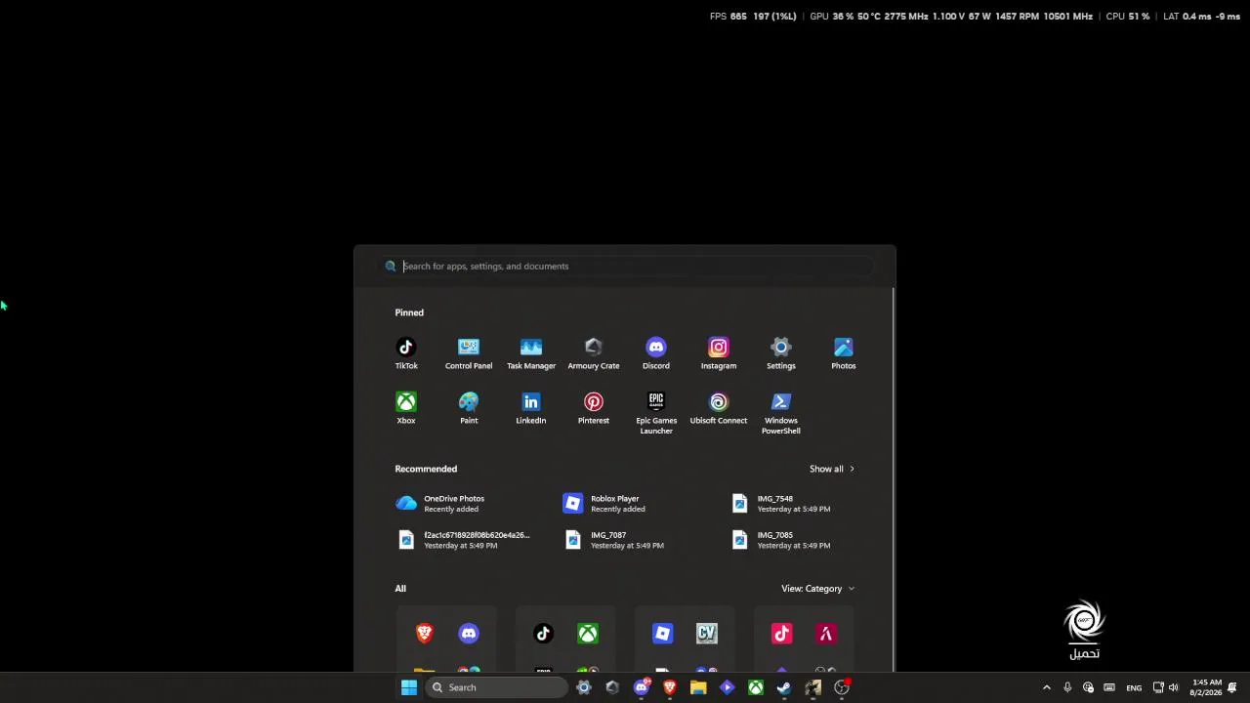Image resolution: width=1250 pixels, height=703 pixels.
Task: Open notification bell in the system tray
Action: point(1232,687)
